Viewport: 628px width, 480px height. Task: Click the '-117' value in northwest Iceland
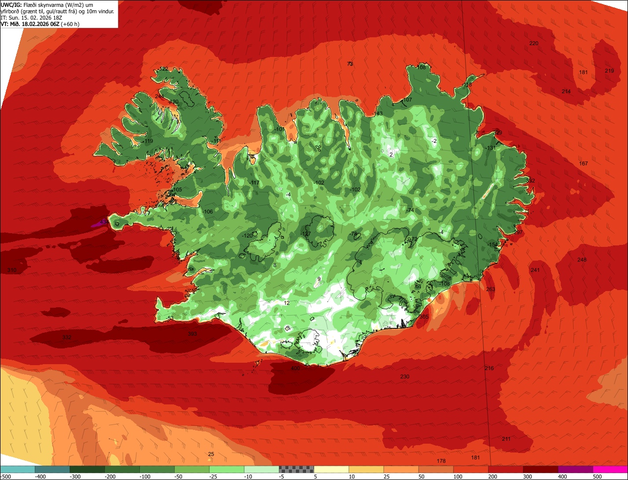point(254,183)
